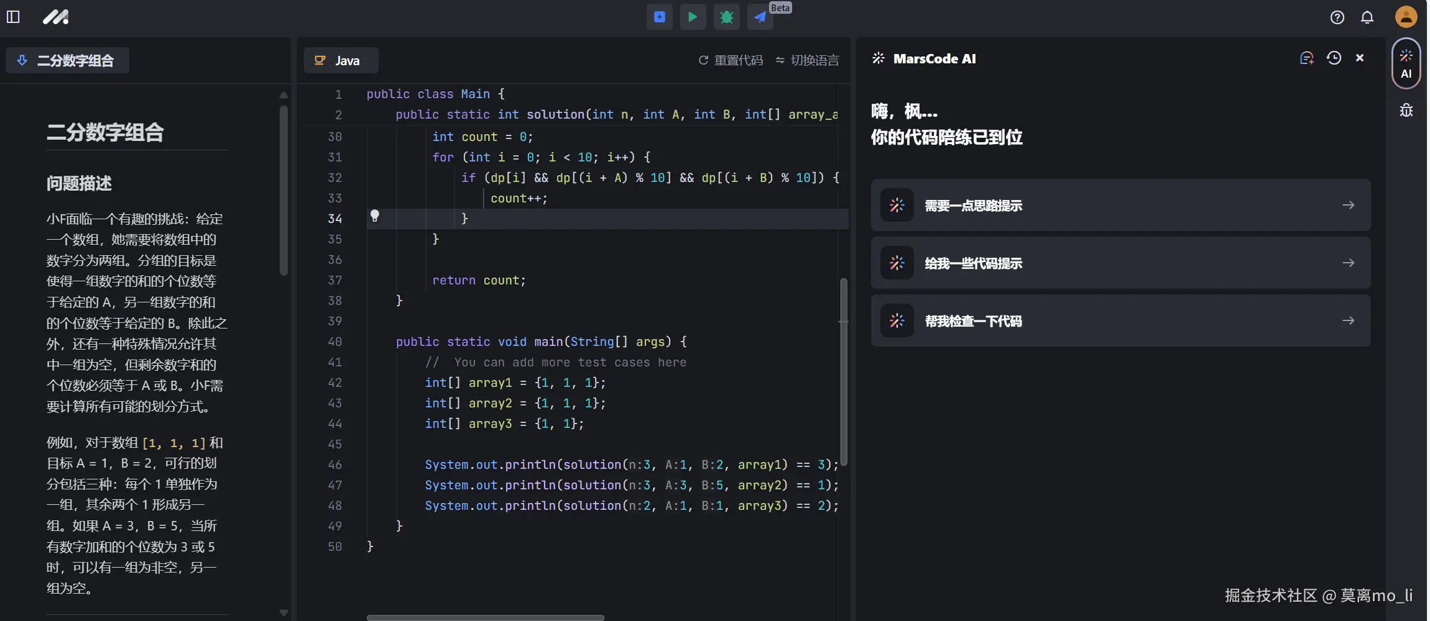This screenshot has height=621, width=1430.
Task: Click the 'int[] array1 = {1, 1, 1};' line
Action: click(515, 383)
